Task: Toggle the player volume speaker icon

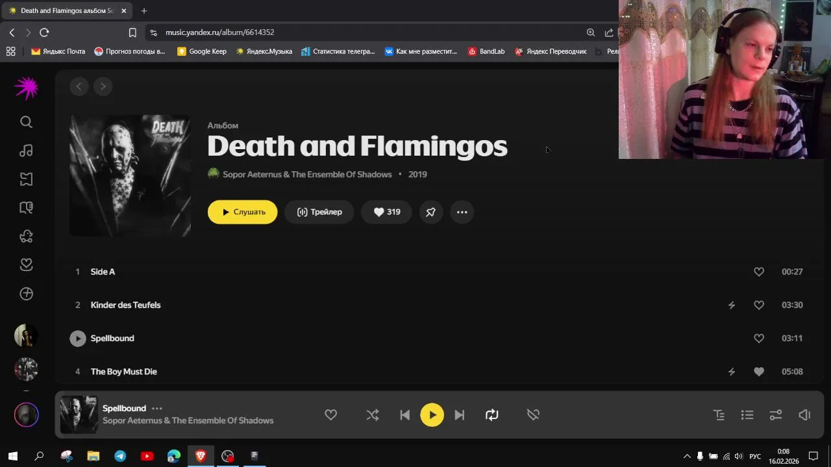Action: coord(804,415)
